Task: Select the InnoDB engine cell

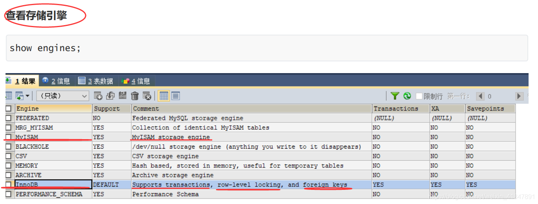Action: 53,184
